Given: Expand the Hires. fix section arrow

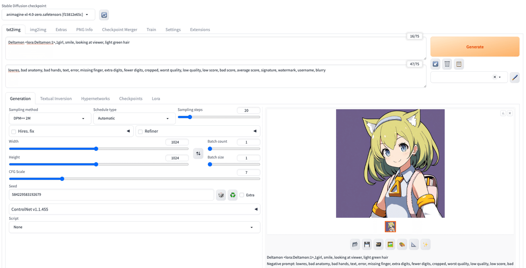Looking at the screenshot, I should pyautogui.click(x=128, y=131).
